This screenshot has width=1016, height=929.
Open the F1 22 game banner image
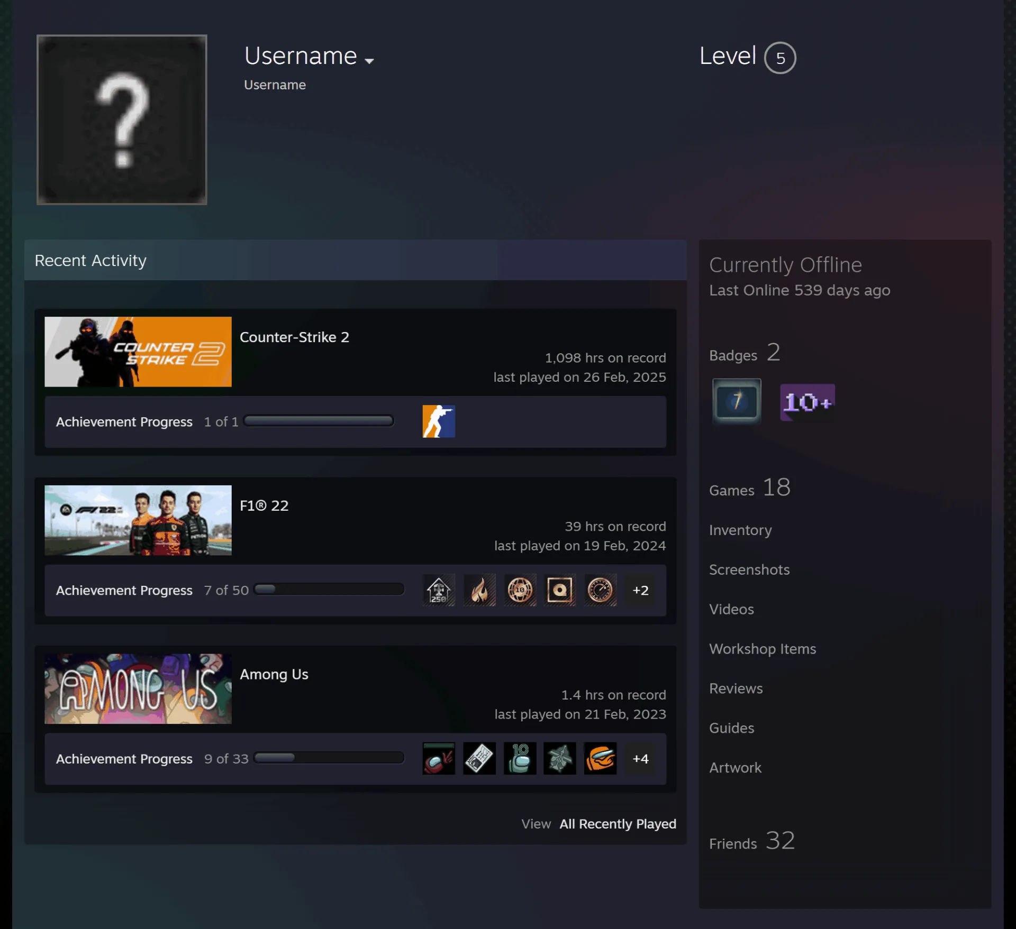click(x=138, y=520)
